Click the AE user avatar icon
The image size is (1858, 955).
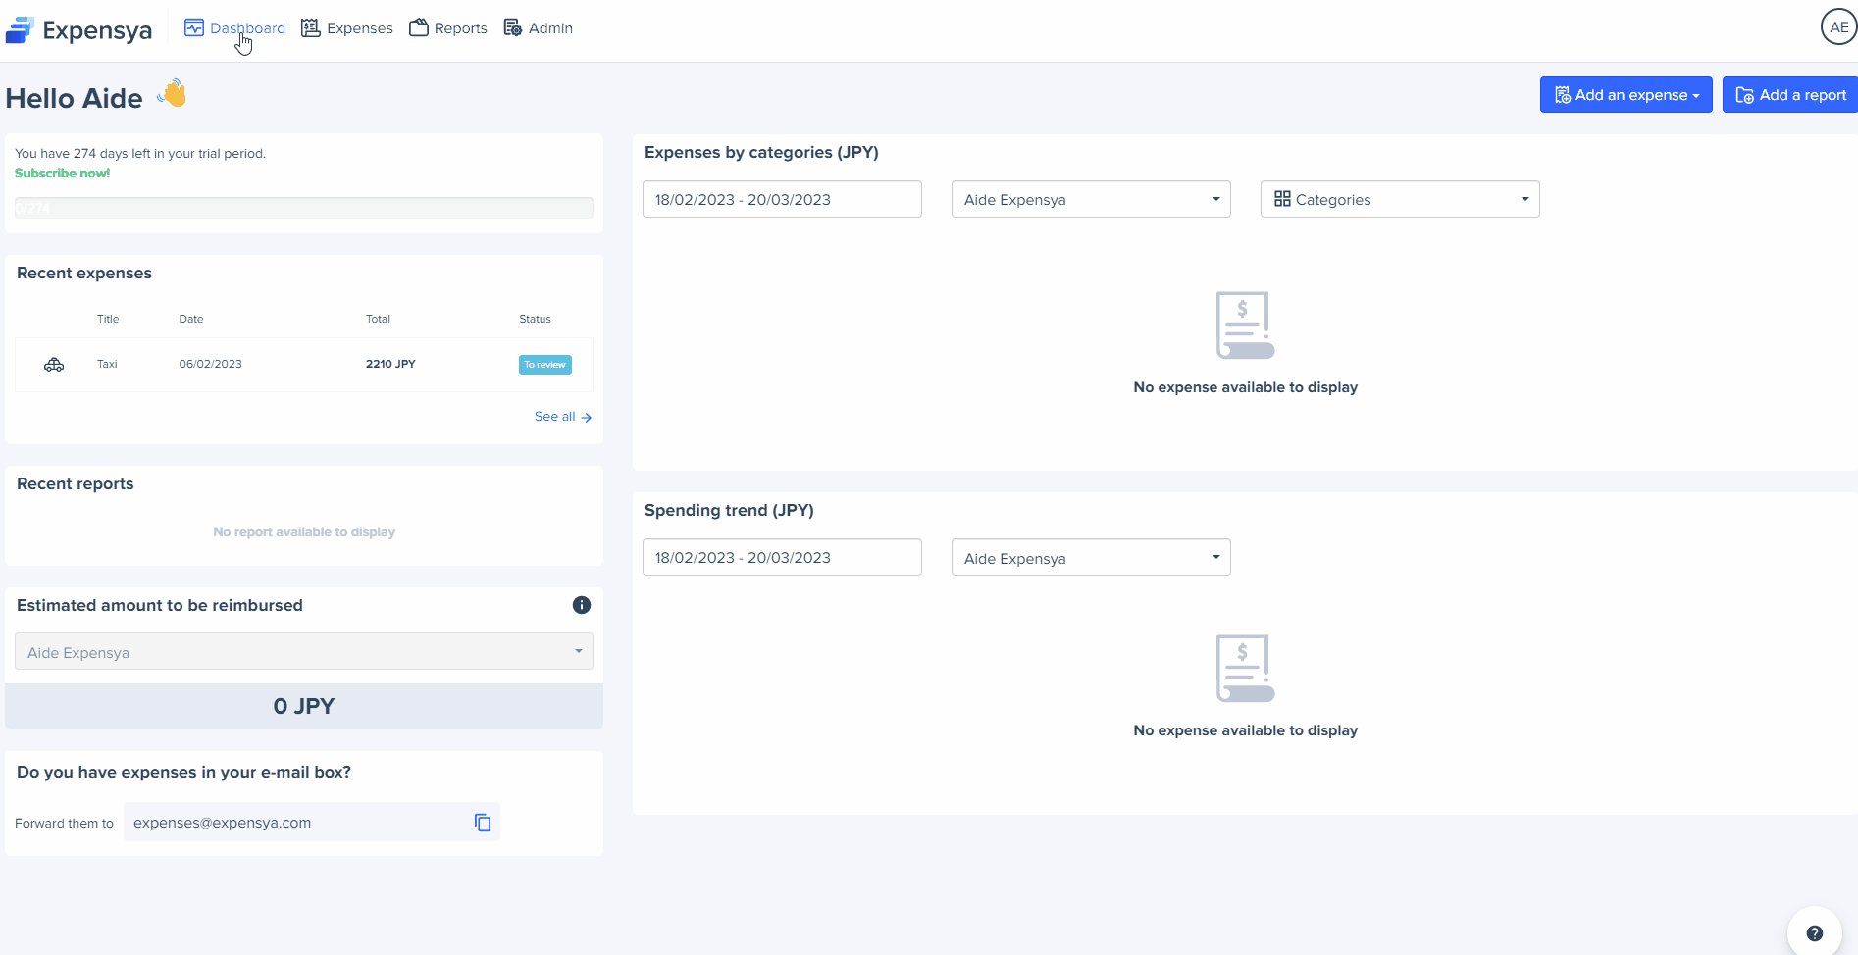pos(1838,27)
